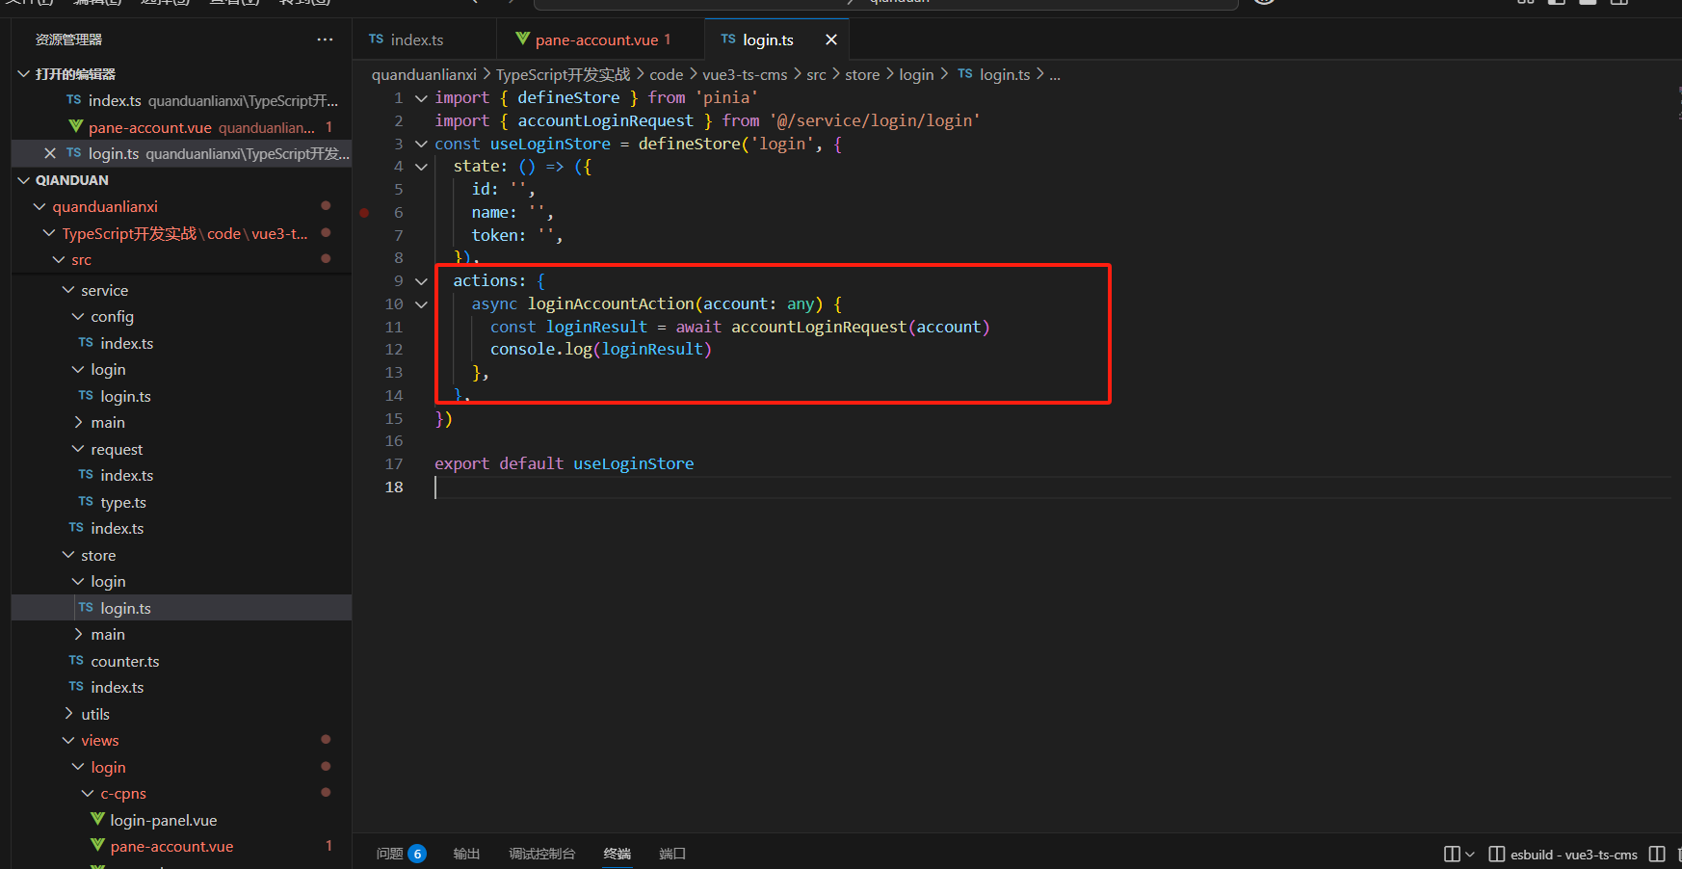1682x869 pixels.
Task: Click code in the breadcrumb
Action: (x=666, y=75)
